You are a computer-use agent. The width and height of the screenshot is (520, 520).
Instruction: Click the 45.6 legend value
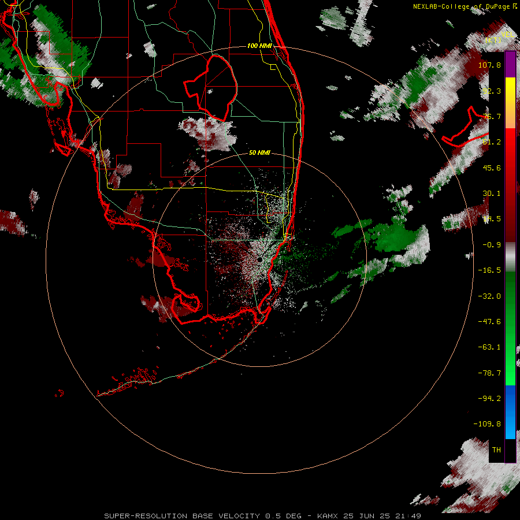[492, 168]
